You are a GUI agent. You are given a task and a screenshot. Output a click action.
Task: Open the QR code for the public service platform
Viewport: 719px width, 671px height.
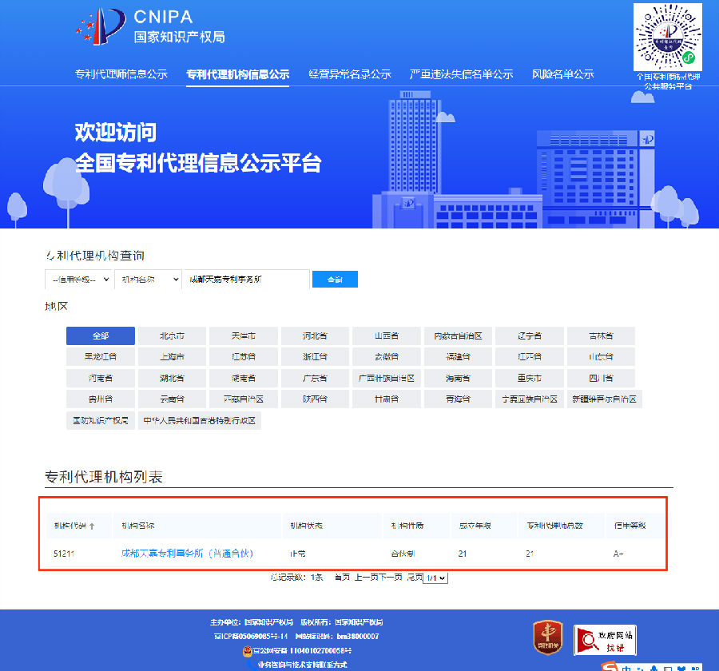pyautogui.click(x=668, y=38)
